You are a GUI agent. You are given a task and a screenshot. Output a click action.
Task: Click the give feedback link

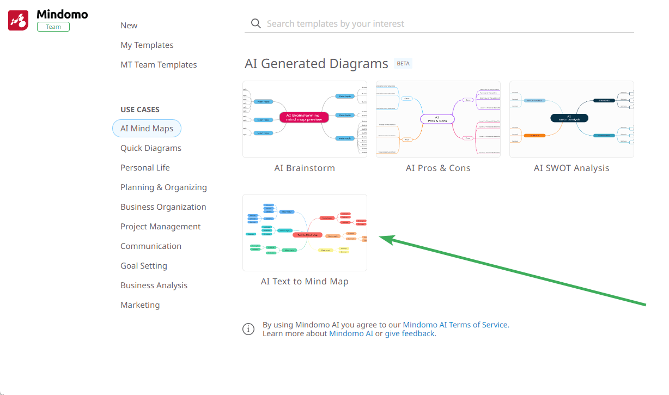410,333
